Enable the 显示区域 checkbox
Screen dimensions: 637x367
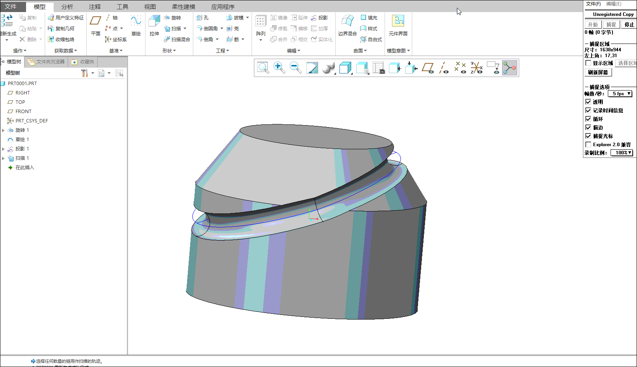(588, 63)
